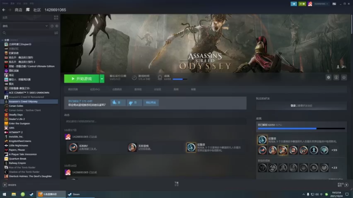353x198 pixels.
Task: Click highlighted 征服者 achievement in sidebar panel
Action: click(262, 140)
